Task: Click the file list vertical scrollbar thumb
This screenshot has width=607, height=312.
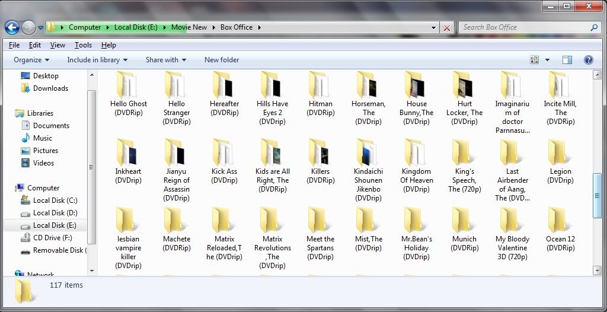Action: coord(597,196)
